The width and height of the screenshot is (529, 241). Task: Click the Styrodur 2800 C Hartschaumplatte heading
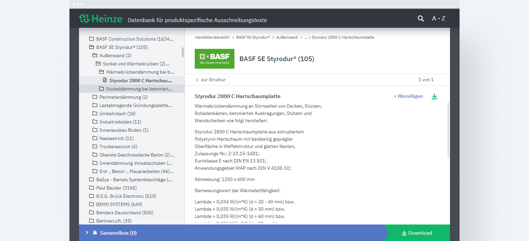coord(237,96)
